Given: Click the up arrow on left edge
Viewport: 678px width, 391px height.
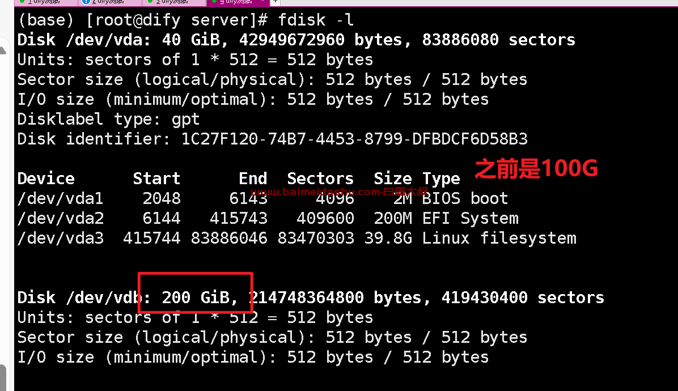Looking at the screenshot, I should 3,51.
